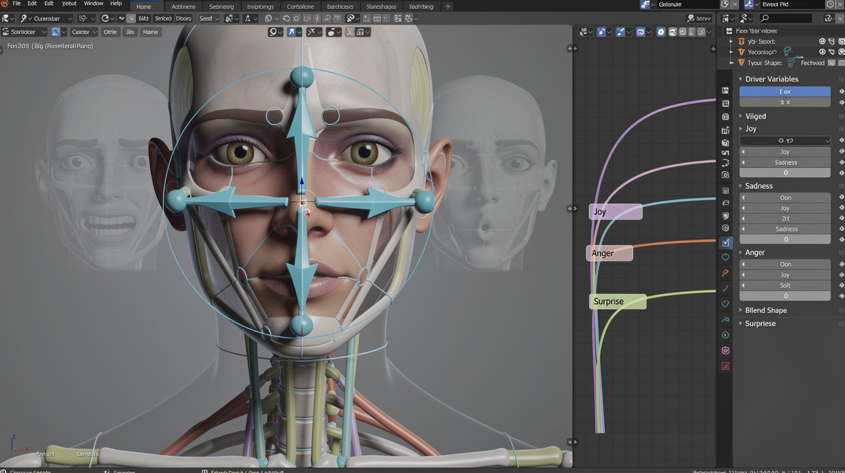Toggle the checkbox beside Fechwed in outliner
This screenshot has height=473, width=845.
point(831,63)
